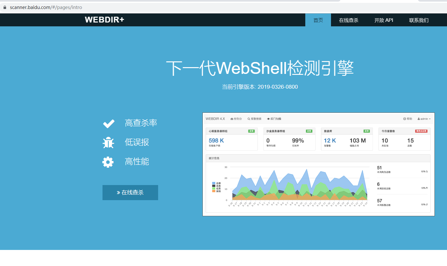The width and height of the screenshot is (447, 266).
Task: Open the 首页 navigation tab
Action: (x=318, y=20)
